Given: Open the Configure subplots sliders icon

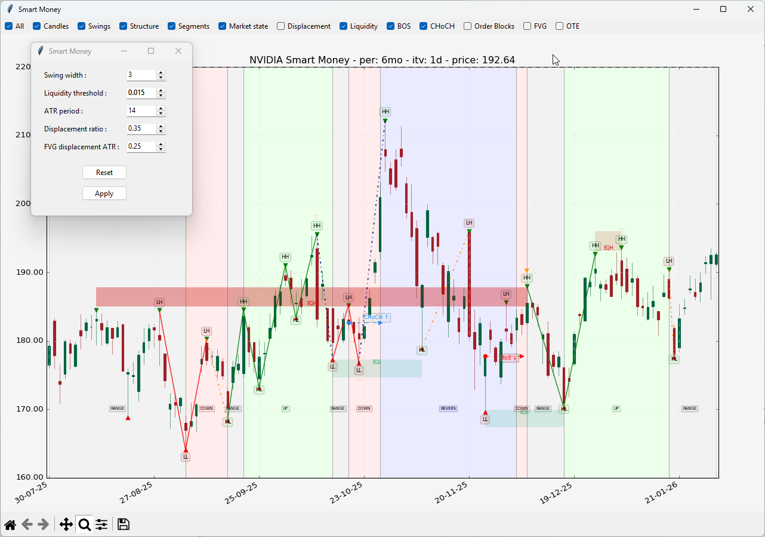Looking at the screenshot, I should pos(102,524).
